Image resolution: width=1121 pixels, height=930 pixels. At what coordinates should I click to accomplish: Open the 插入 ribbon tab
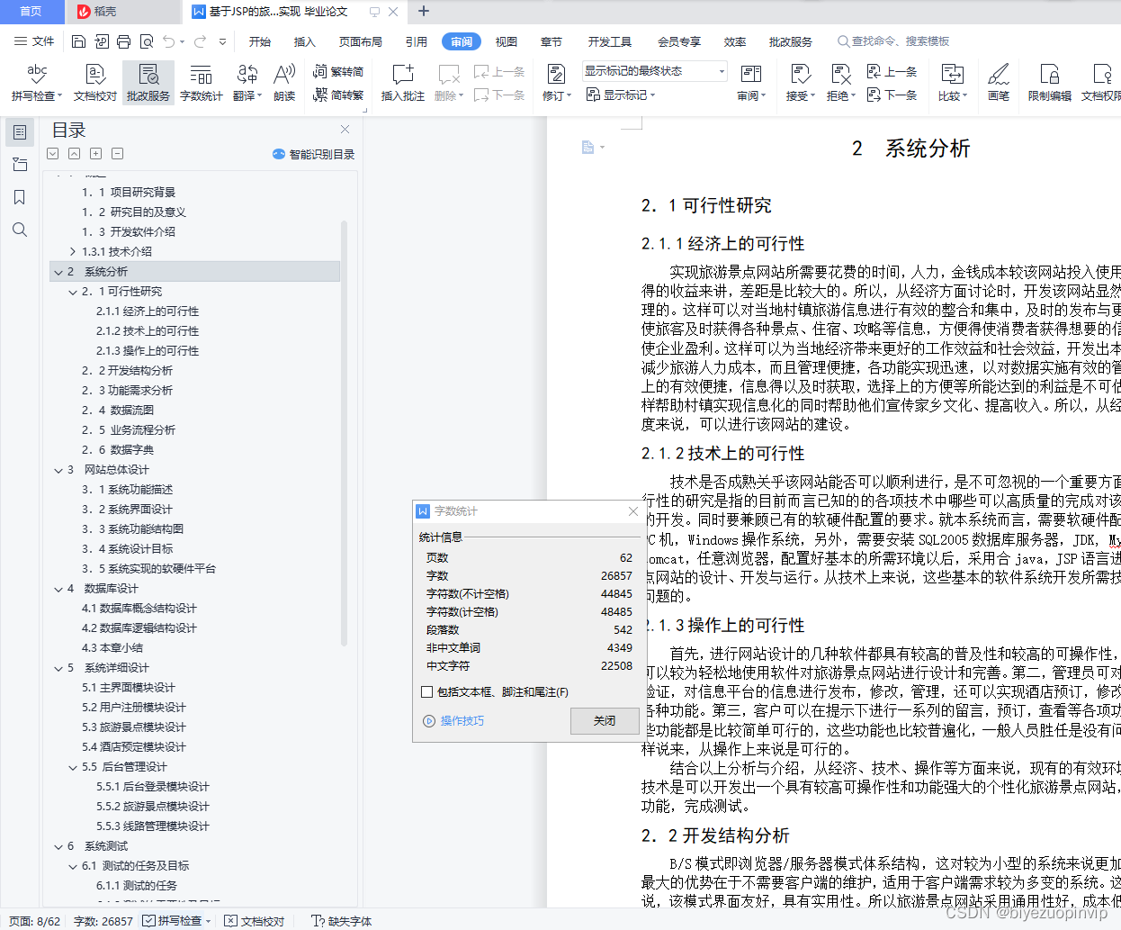305,41
